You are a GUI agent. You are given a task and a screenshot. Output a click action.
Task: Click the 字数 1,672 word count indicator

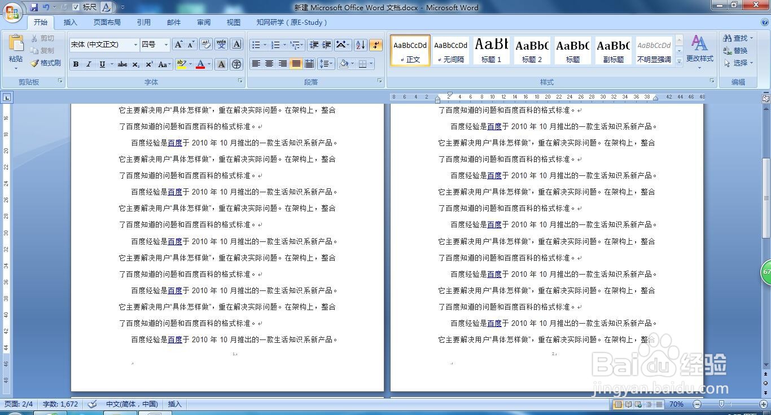point(60,404)
